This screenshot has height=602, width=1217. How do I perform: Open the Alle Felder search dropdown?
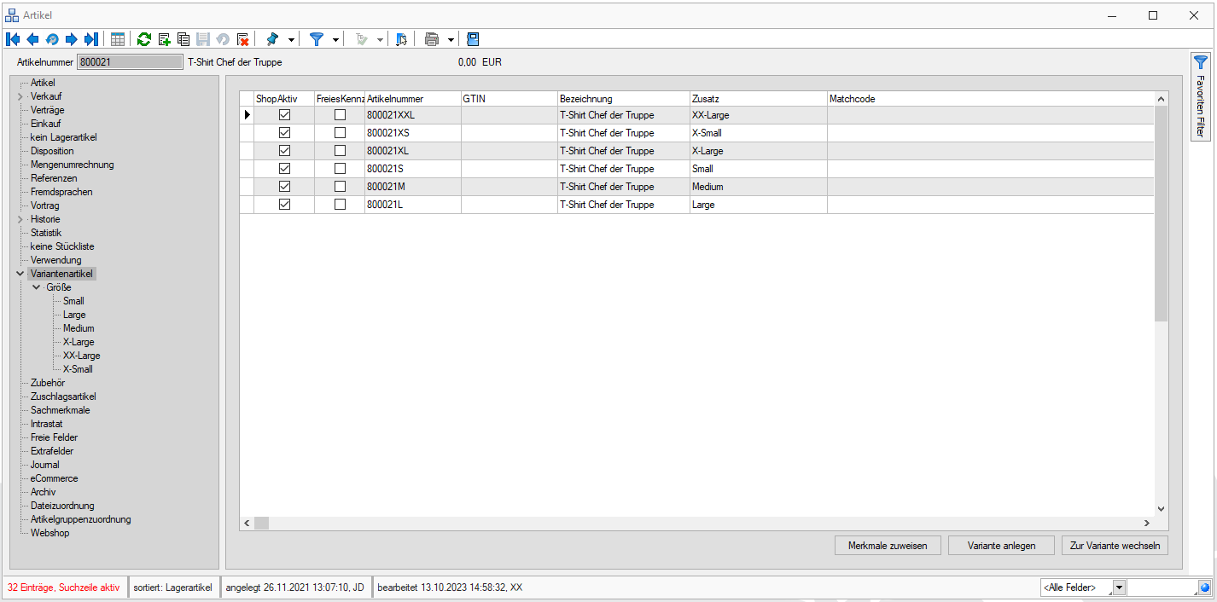[1120, 588]
